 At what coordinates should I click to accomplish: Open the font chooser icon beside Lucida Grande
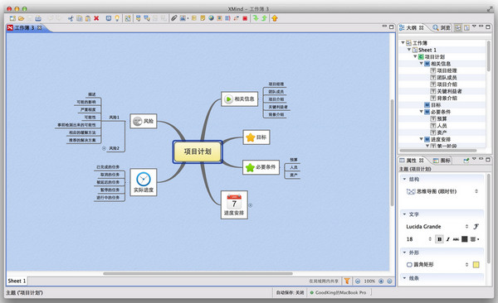pyautogui.click(x=476, y=226)
